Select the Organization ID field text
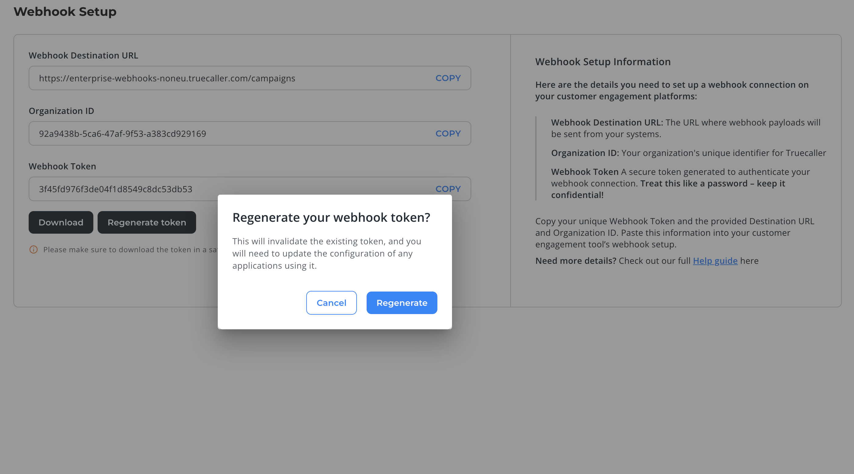This screenshot has height=474, width=854. [x=122, y=134]
